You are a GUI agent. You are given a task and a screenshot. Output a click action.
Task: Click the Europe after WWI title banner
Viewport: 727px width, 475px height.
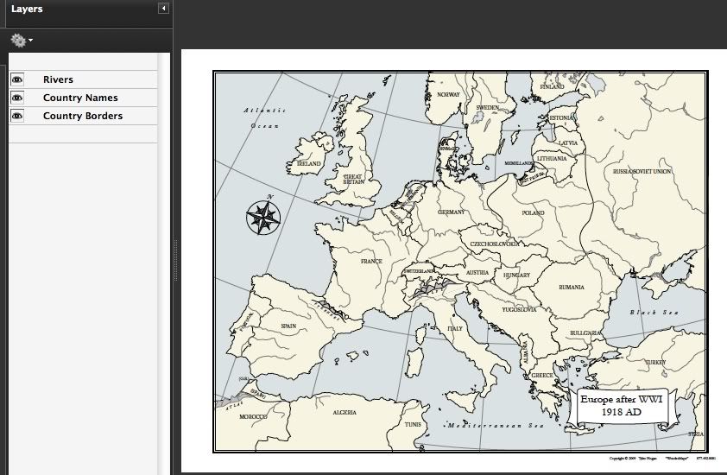coord(622,406)
